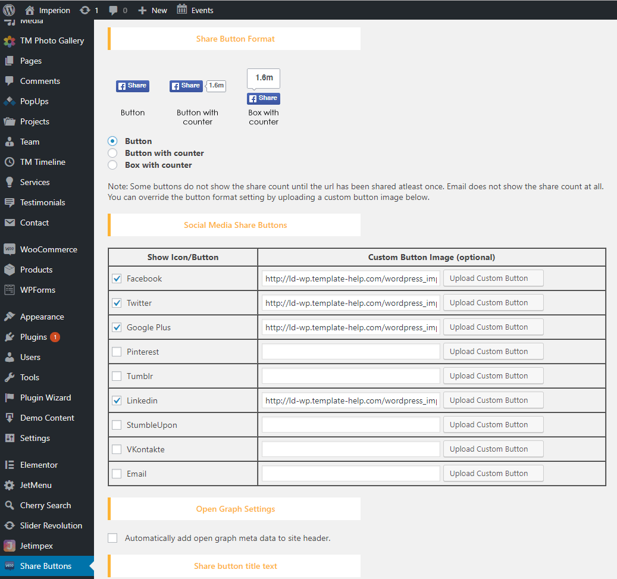Image resolution: width=617 pixels, height=579 pixels.
Task: Click the comments bubble icon in admin bar
Action: click(x=112, y=10)
